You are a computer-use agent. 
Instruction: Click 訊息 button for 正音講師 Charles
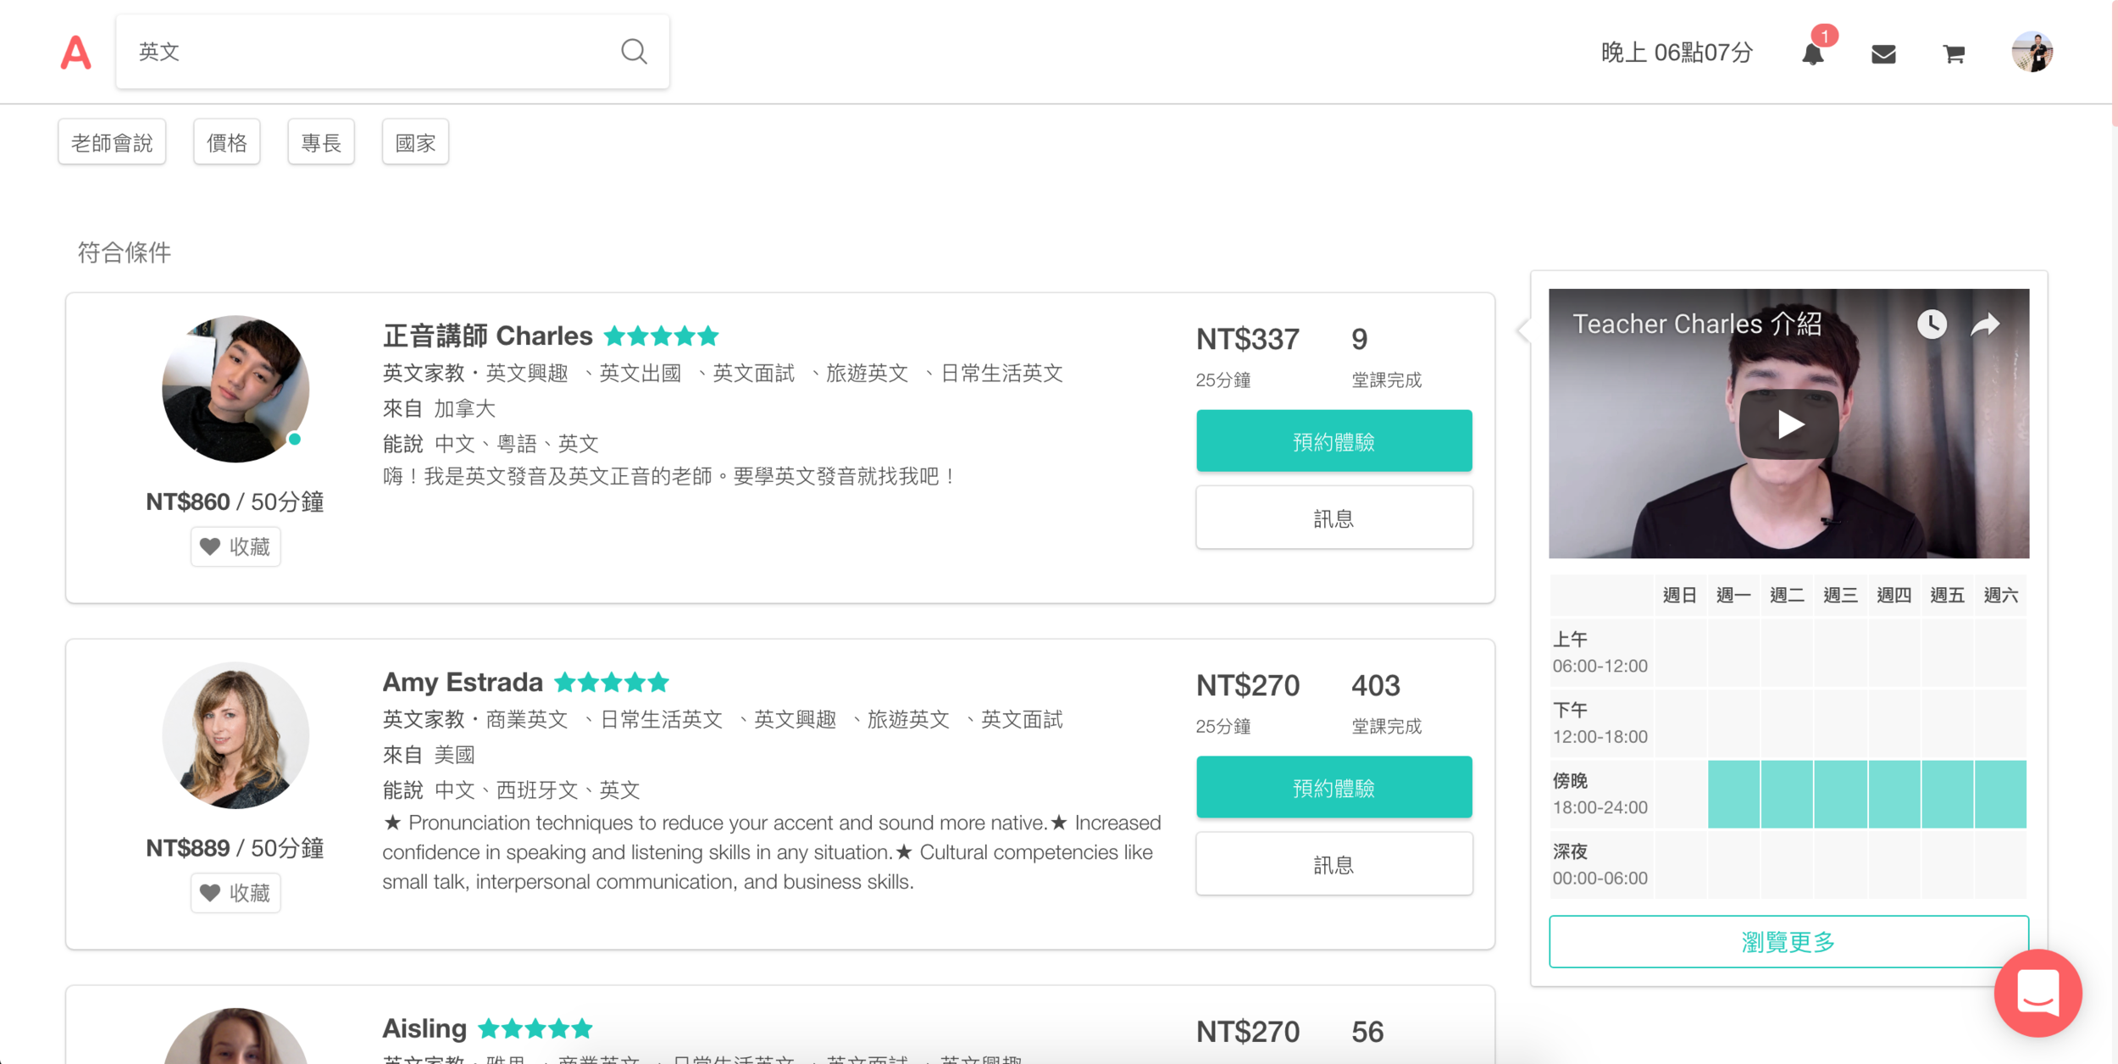[x=1333, y=518]
